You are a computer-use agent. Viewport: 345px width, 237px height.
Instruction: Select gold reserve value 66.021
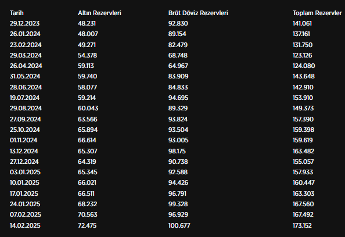[87, 182]
